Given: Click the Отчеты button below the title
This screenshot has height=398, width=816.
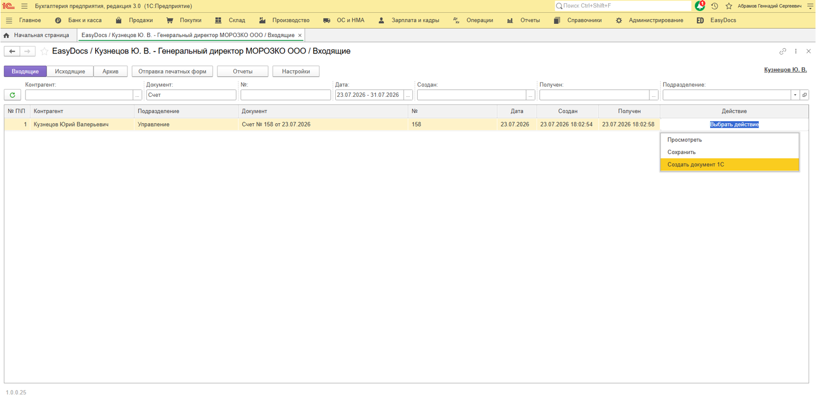Looking at the screenshot, I should (x=243, y=71).
